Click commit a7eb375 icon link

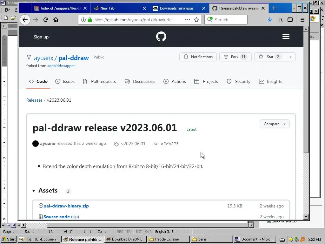[x=156, y=144]
